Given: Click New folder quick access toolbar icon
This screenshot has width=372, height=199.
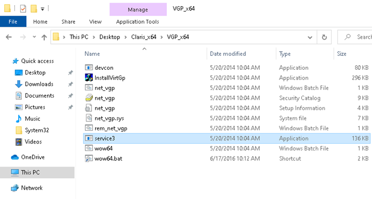Looking at the screenshot, I should 34,9.
